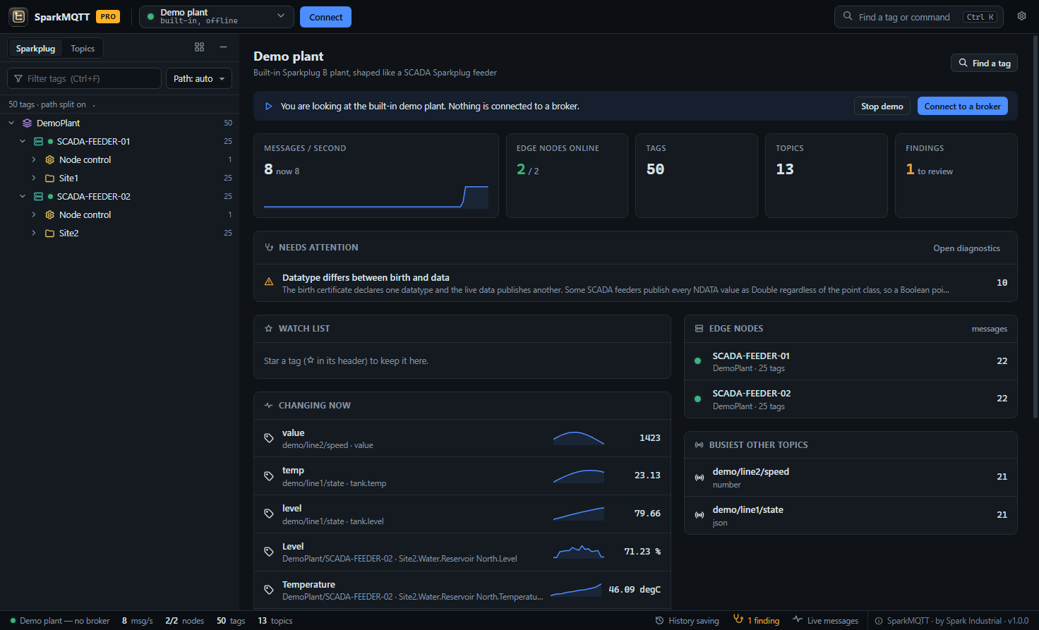Click 1 finding in status bar
1039x630 pixels.
point(757,620)
